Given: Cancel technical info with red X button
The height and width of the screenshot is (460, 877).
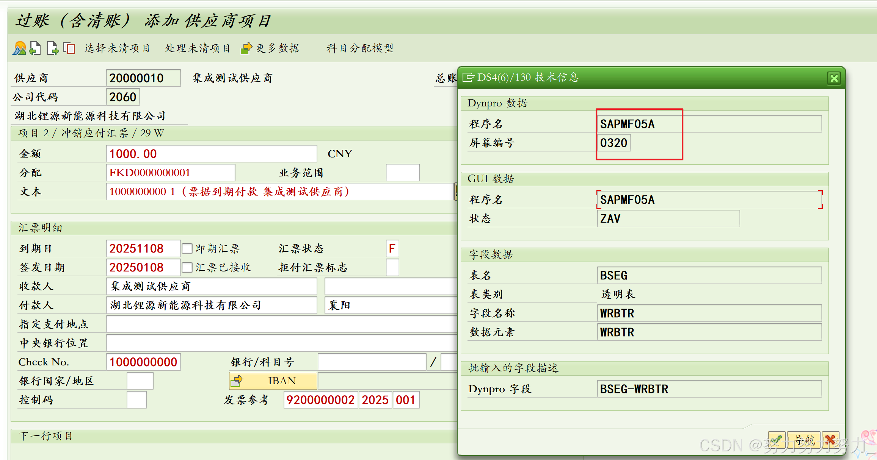Looking at the screenshot, I should pyautogui.click(x=830, y=440).
